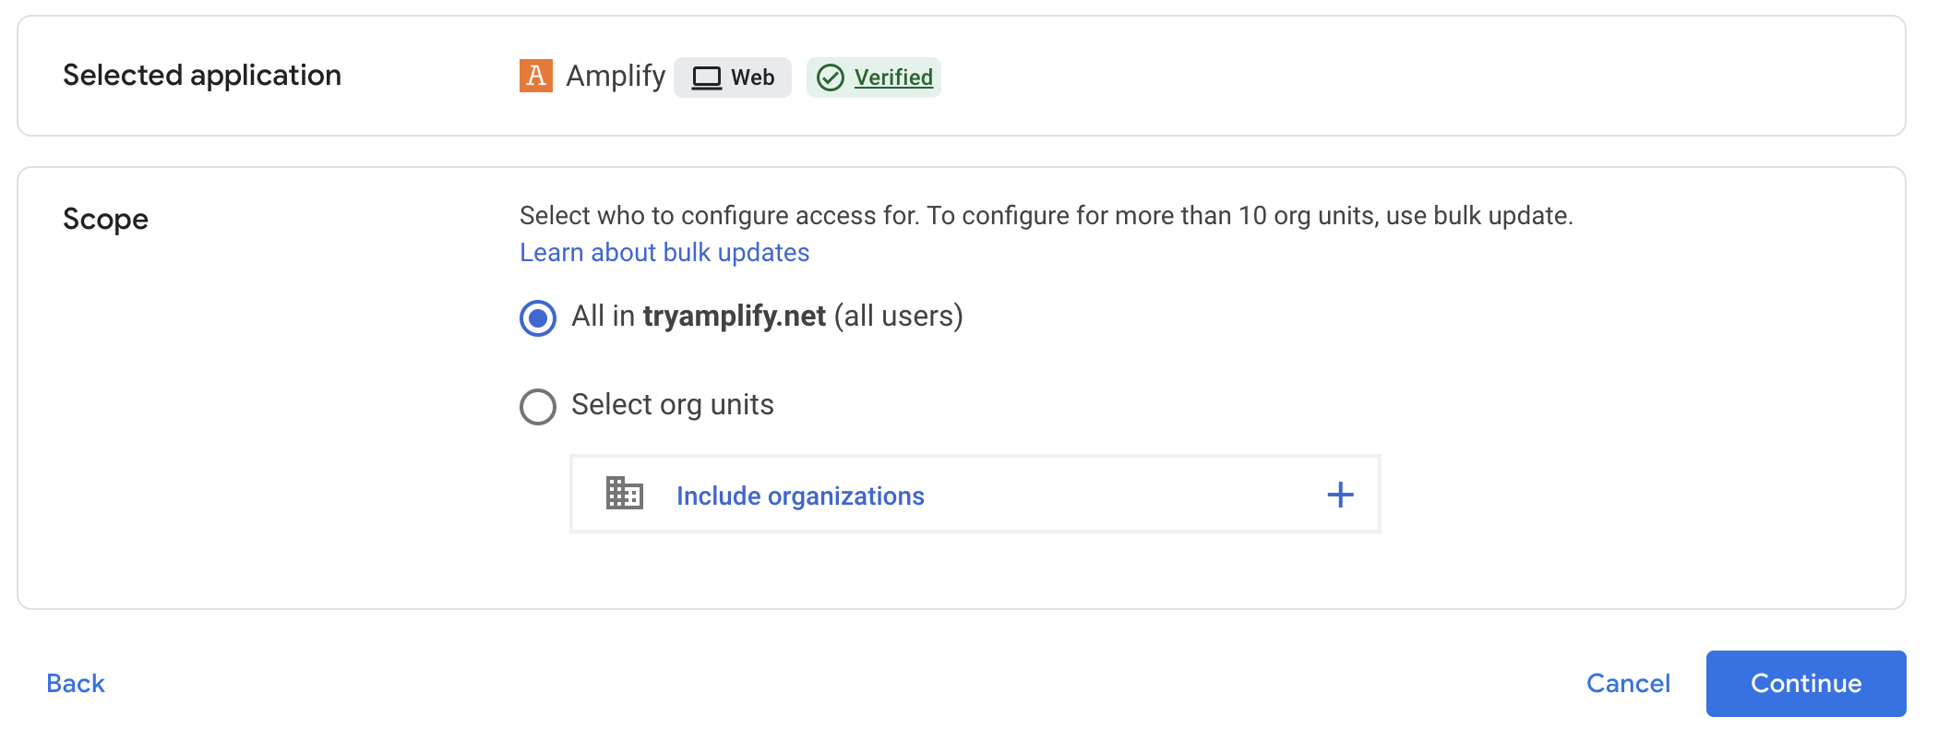Open the 'Learn about bulk updates' link
The image size is (1938, 753).
(664, 253)
